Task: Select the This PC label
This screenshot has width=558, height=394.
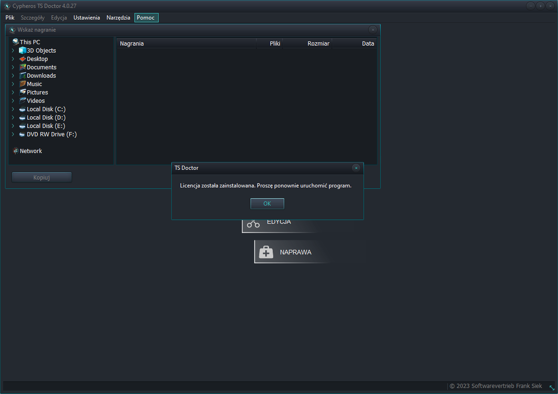Action: click(30, 42)
